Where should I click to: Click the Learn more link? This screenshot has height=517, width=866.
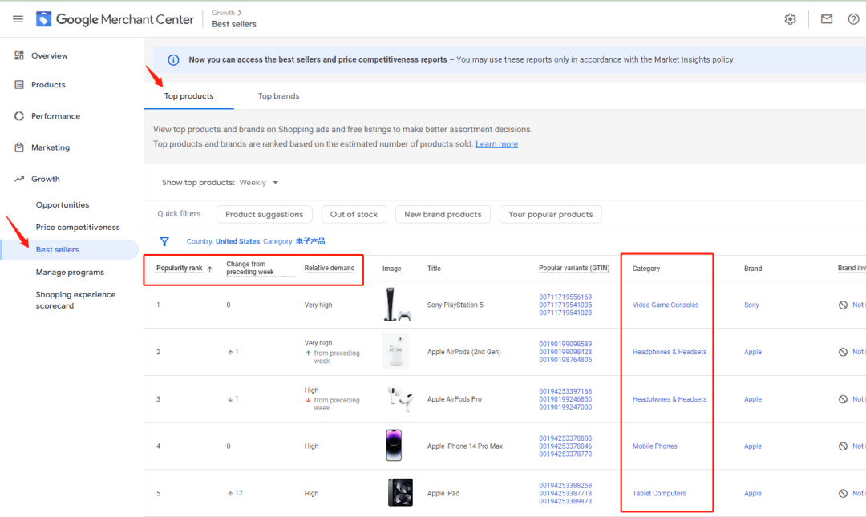point(496,144)
